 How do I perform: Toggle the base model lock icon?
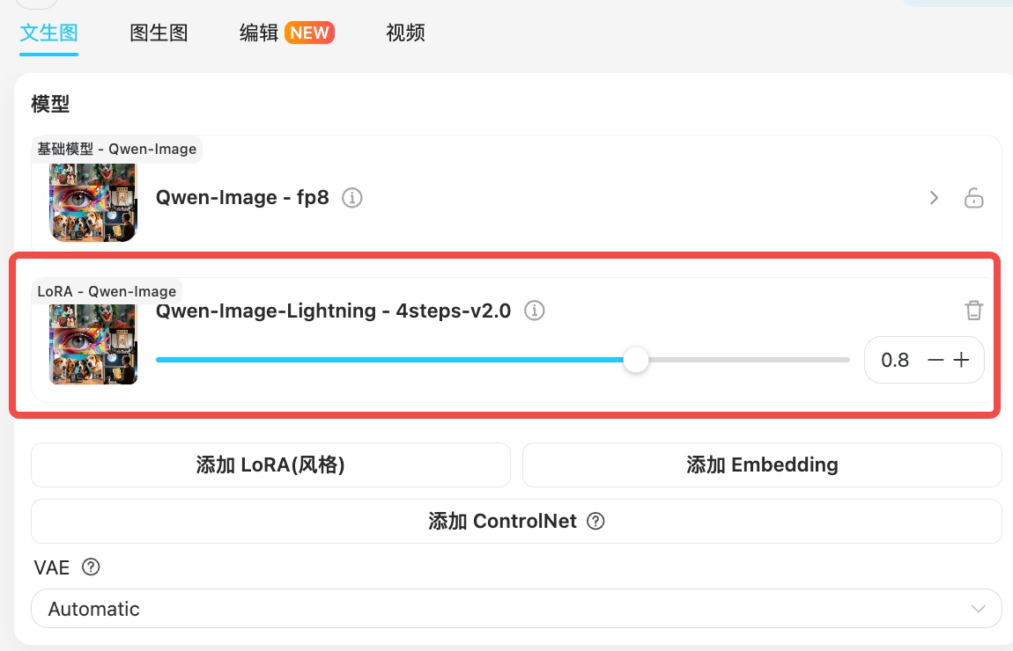tap(973, 198)
